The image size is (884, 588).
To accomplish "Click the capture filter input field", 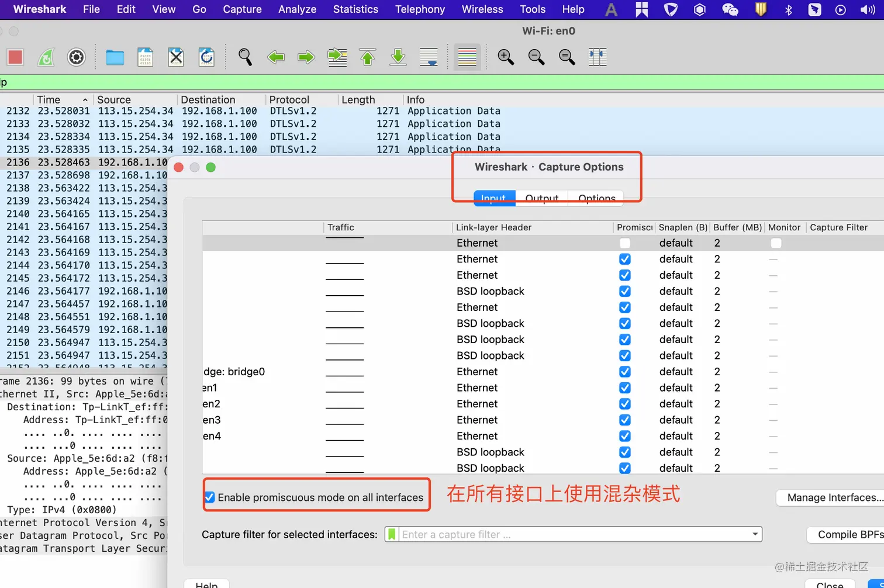I will (574, 534).
